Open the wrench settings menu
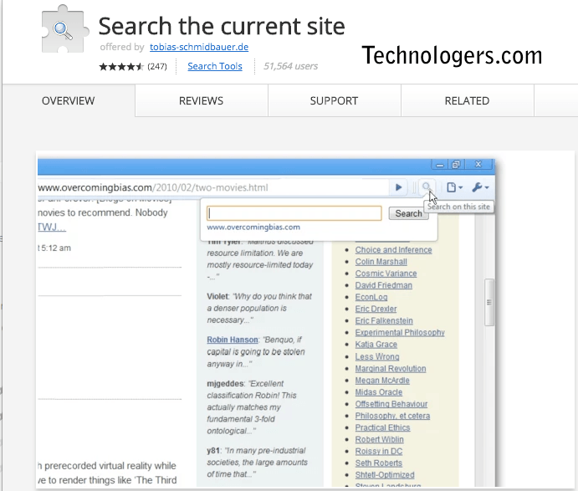Viewport: 578px width, 491px height. (480, 187)
